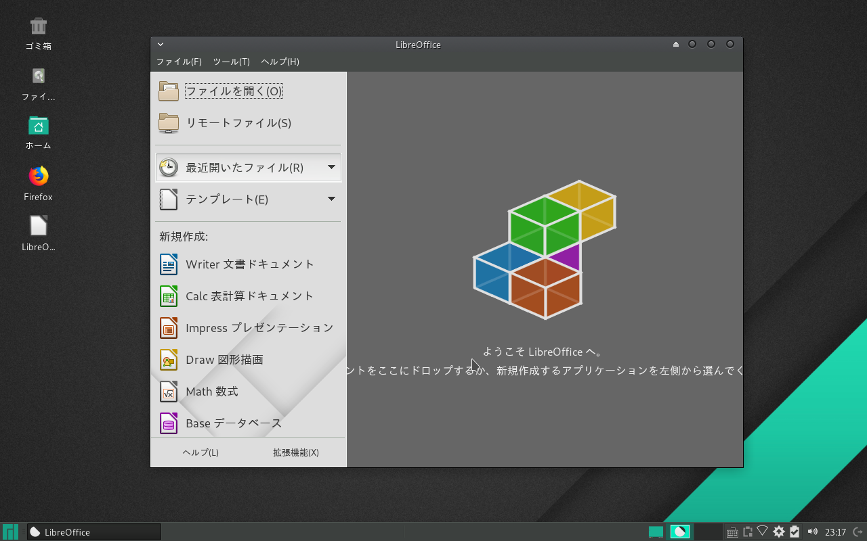Click the clipboard checkmark tray icon

tap(795, 532)
